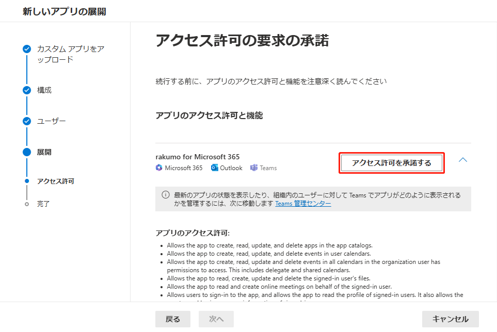Click the permission text about online meetings
Image resolution: width=497 pixels, height=332 pixels.
[x=279, y=287]
